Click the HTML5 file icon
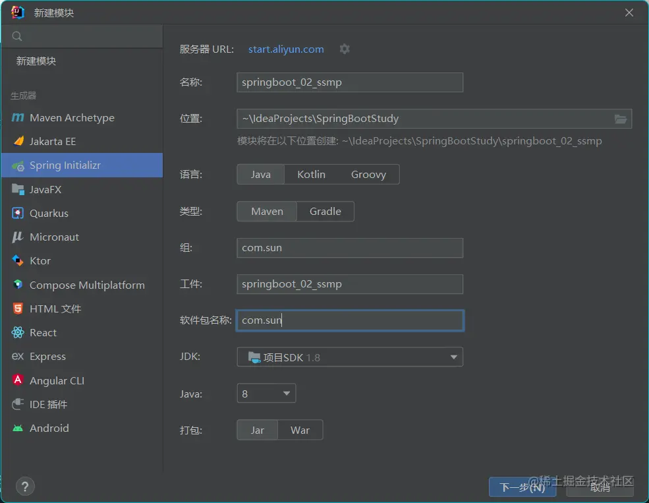 click(18, 309)
